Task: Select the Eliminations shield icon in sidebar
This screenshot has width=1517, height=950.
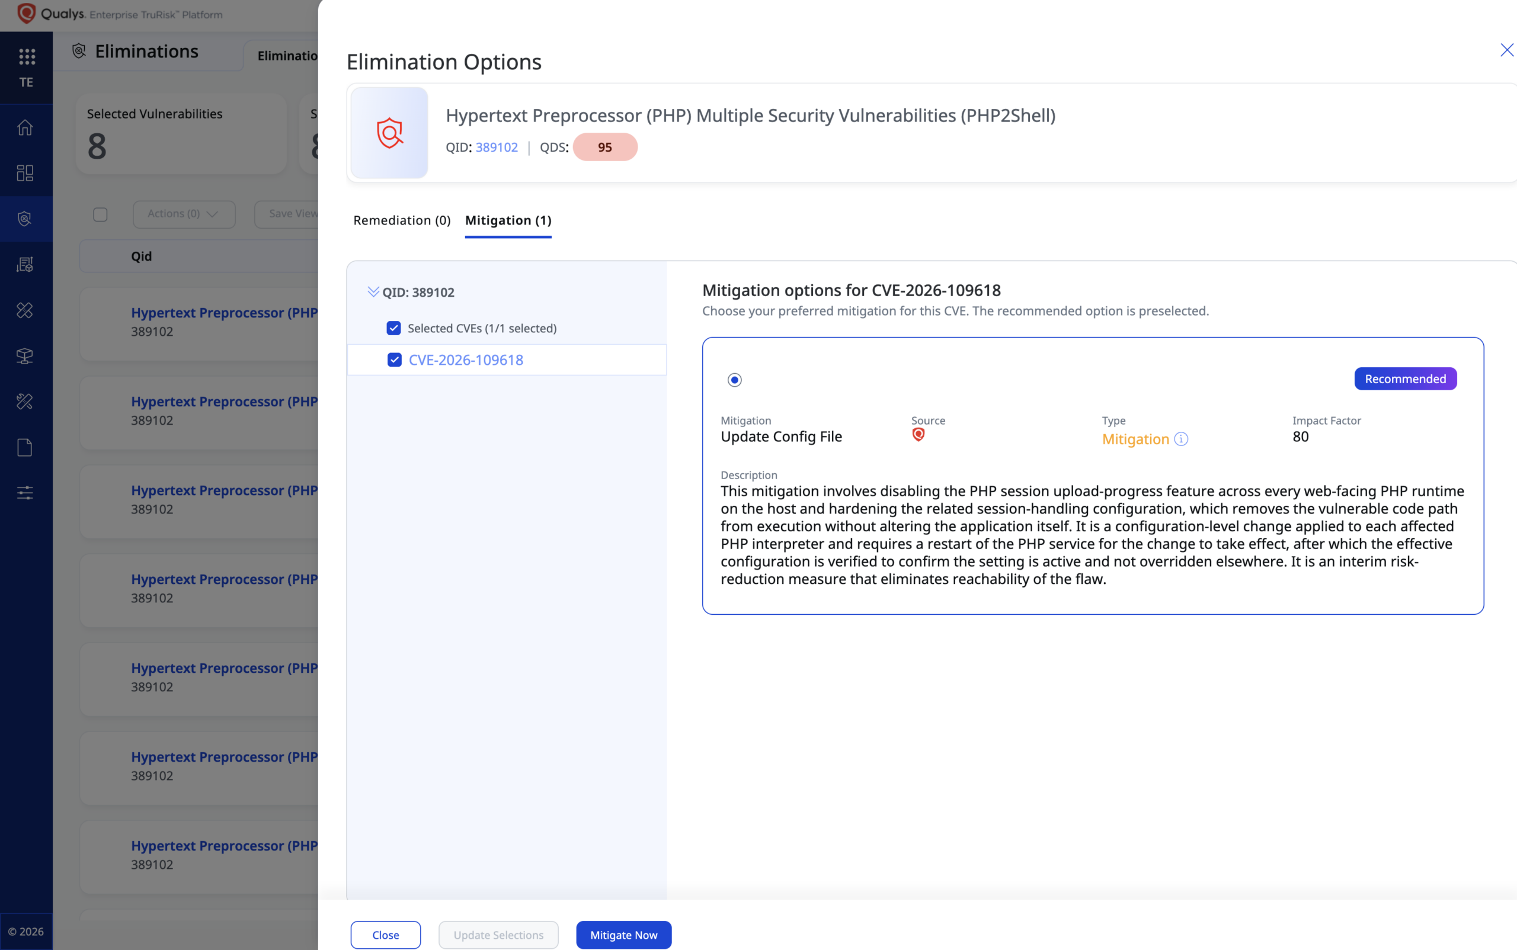Action: 25,219
